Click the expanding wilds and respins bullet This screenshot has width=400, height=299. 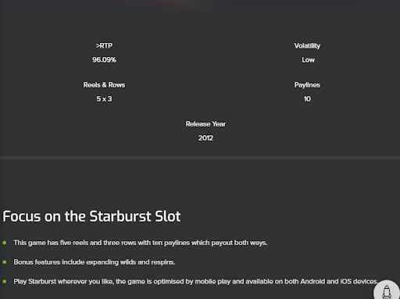coord(95,262)
